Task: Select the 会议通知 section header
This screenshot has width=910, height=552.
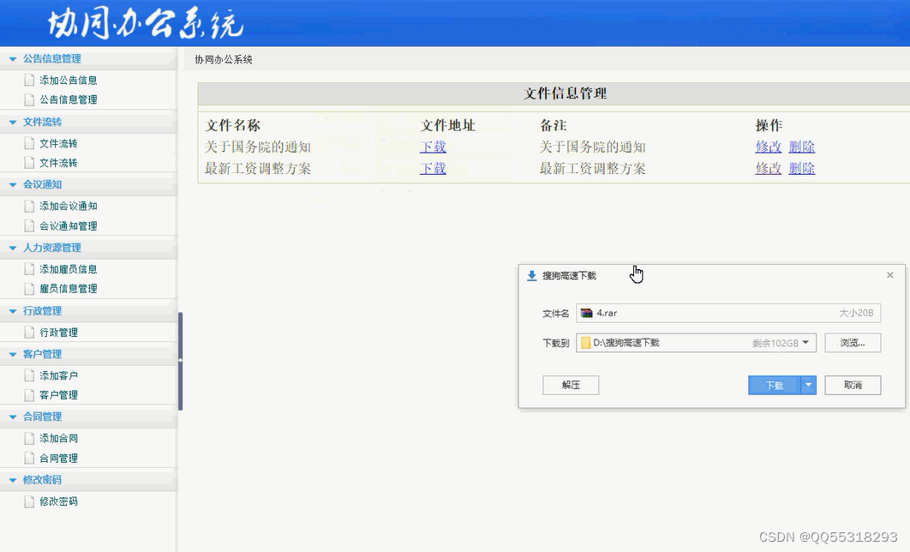Action: [42, 184]
